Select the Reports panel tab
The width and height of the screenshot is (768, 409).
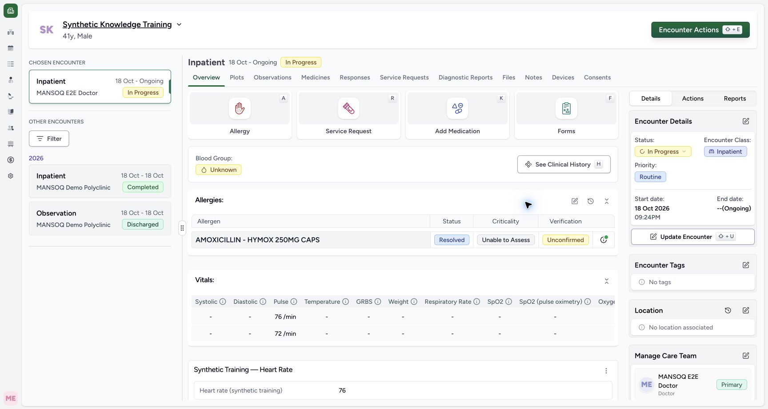(735, 99)
